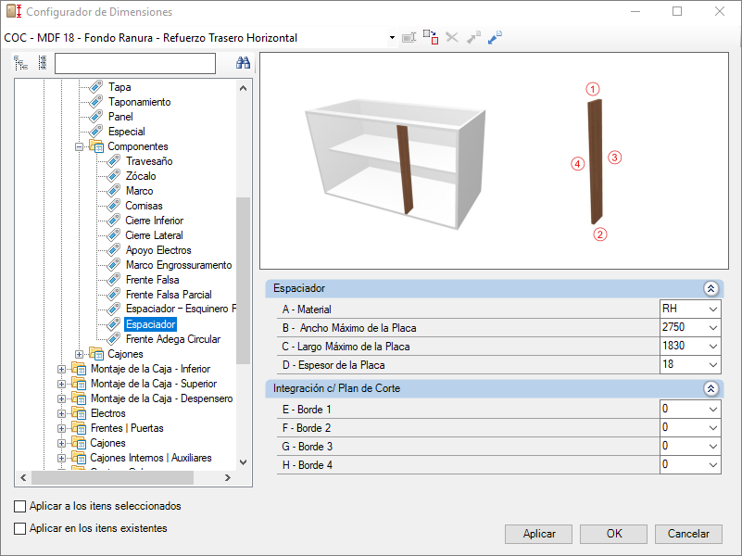Click the collapse tree icon left of search field
Image resolution: width=742 pixels, height=556 pixels.
coord(20,63)
